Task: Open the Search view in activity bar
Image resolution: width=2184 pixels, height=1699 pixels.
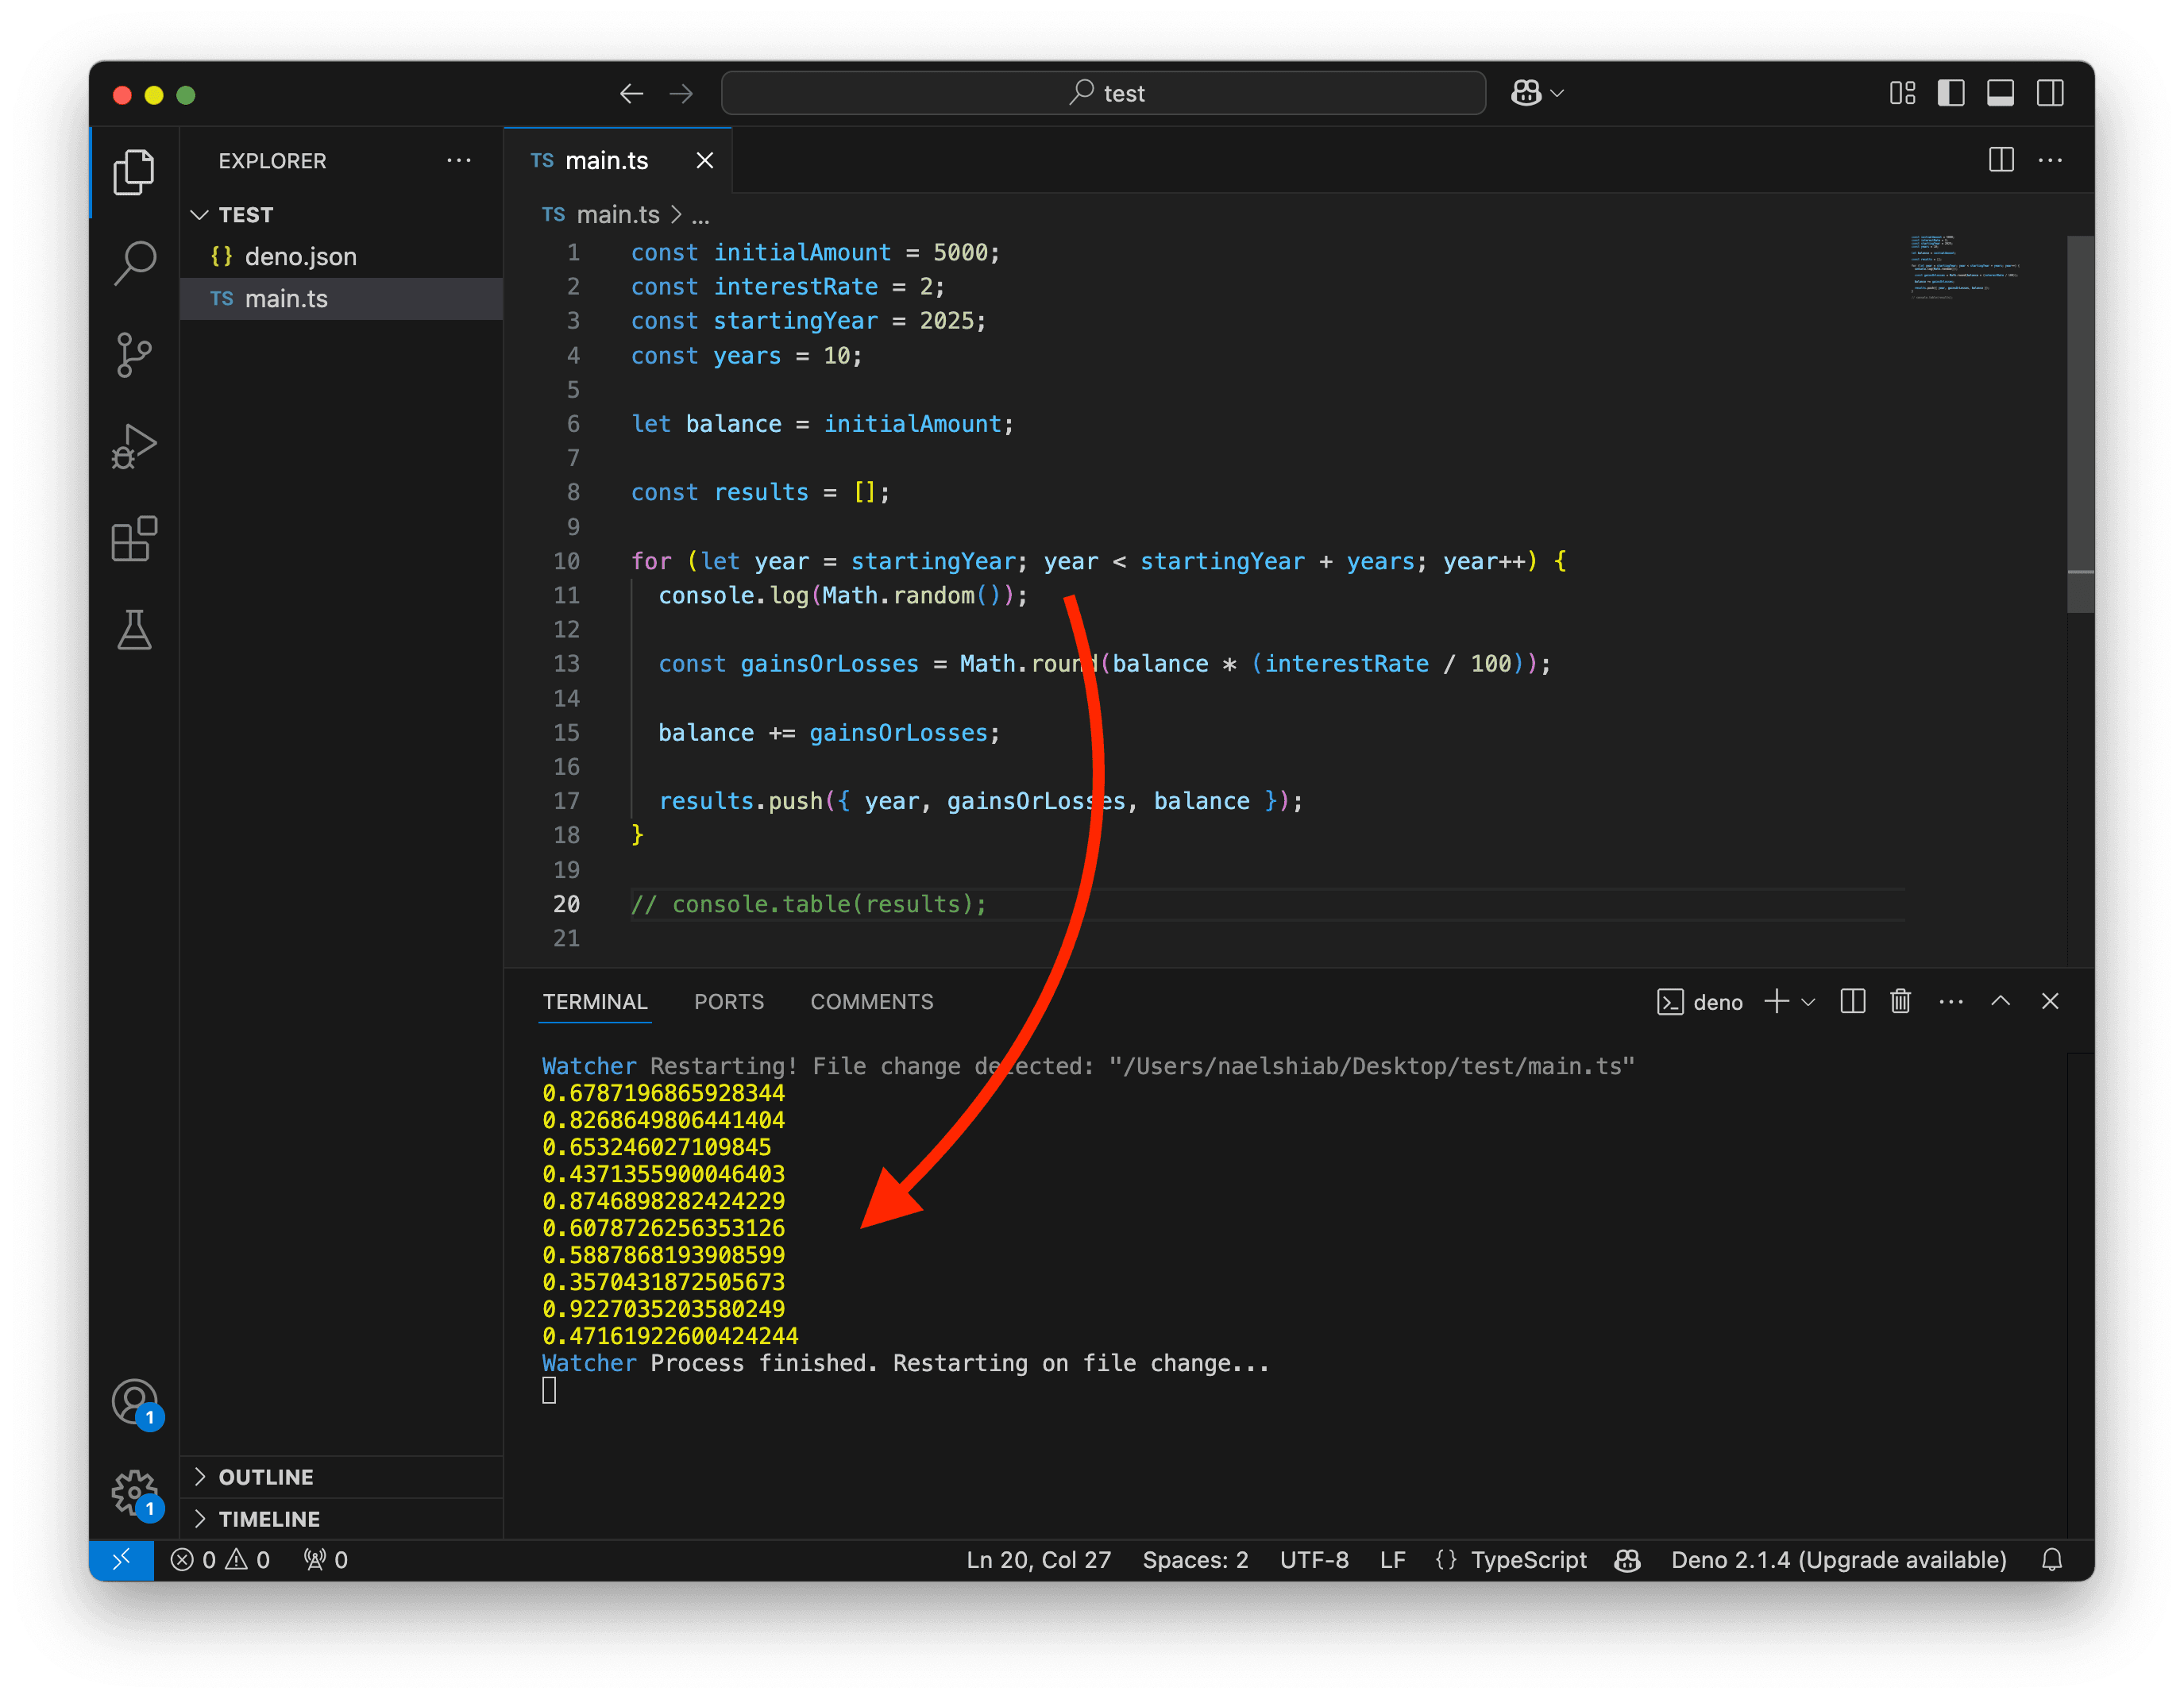Action: [134, 263]
